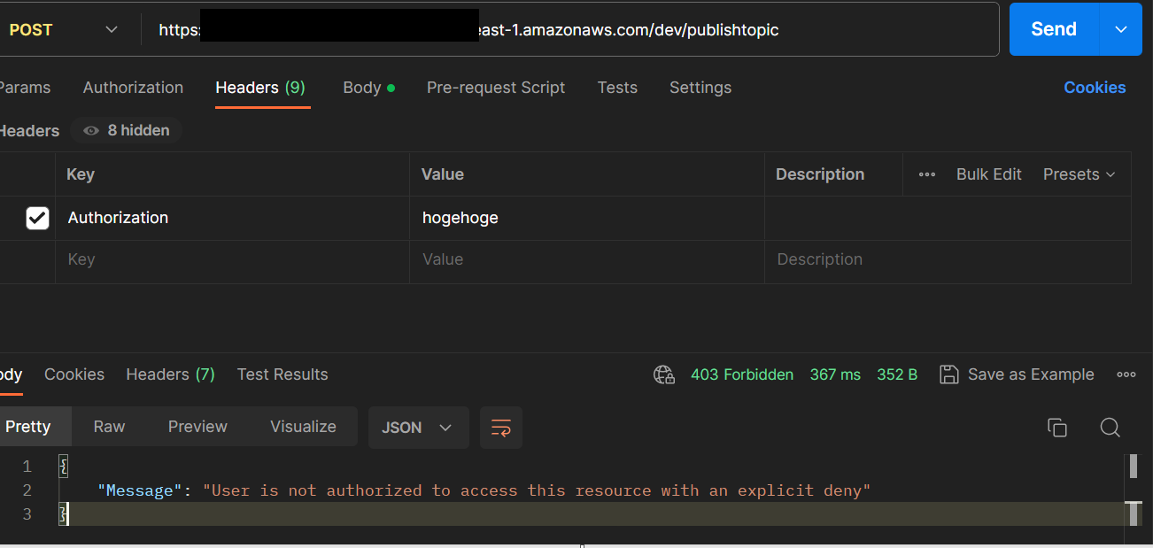Open the Tests tab
The image size is (1153, 548).
(617, 88)
